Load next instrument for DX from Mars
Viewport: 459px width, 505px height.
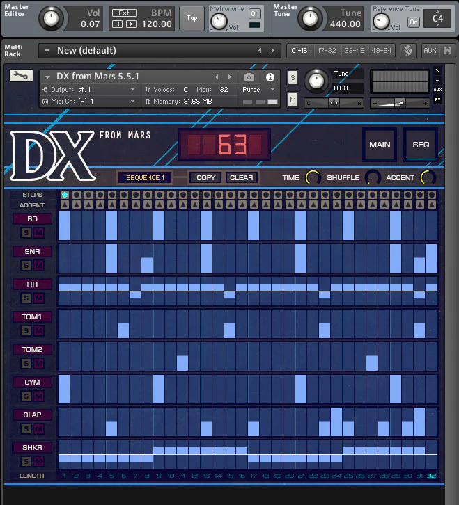(230, 77)
